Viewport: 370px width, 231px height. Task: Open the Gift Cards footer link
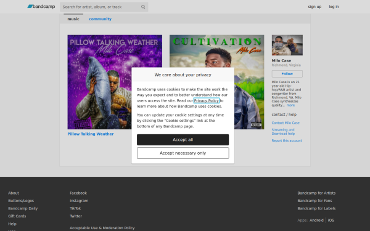(17, 216)
